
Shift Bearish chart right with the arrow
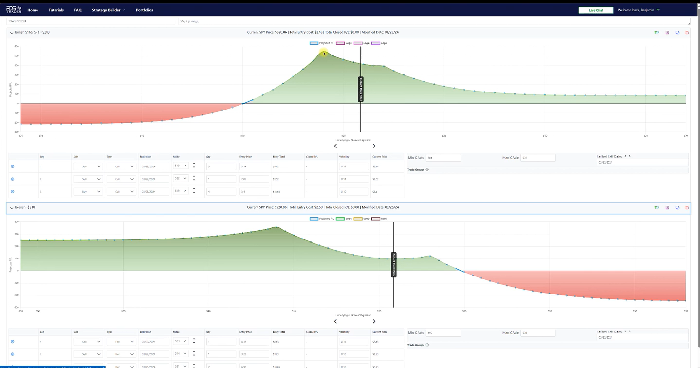click(374, 321)
